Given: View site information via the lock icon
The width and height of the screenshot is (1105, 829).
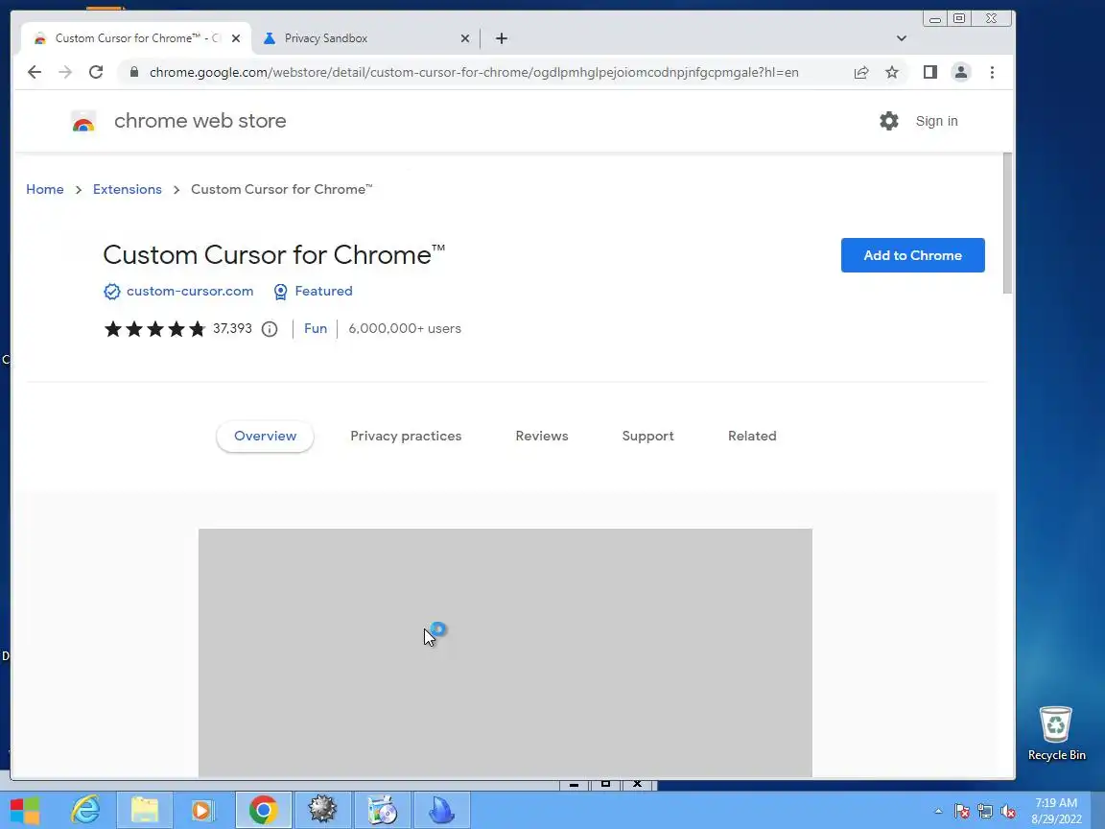Looking at the screenshot, I should click(134, 72).
